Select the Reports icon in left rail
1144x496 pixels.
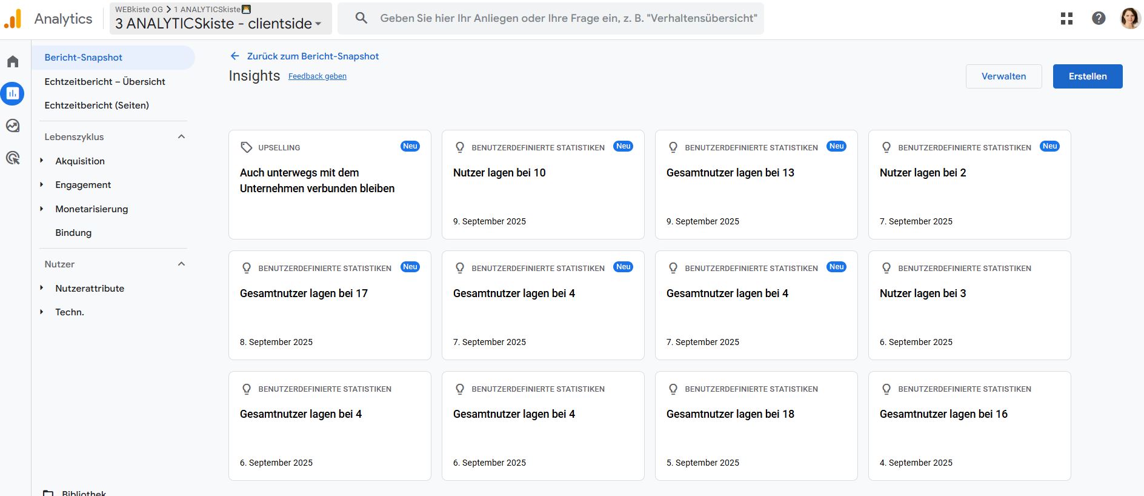pos(12,93)
